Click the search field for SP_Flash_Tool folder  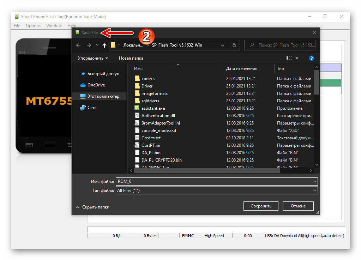(x=280, y=45)
